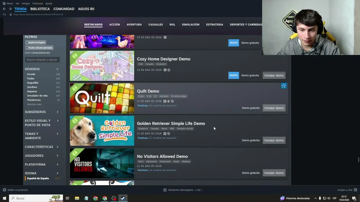Show more genres with Mostrar más
Viewport: 360px width, 202px height.
click(34, 104)
